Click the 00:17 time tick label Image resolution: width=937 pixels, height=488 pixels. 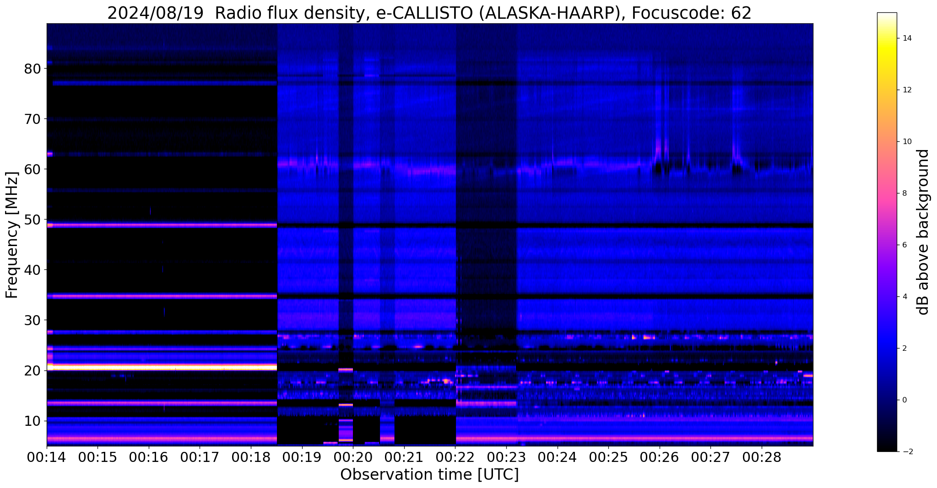[200, 457]
